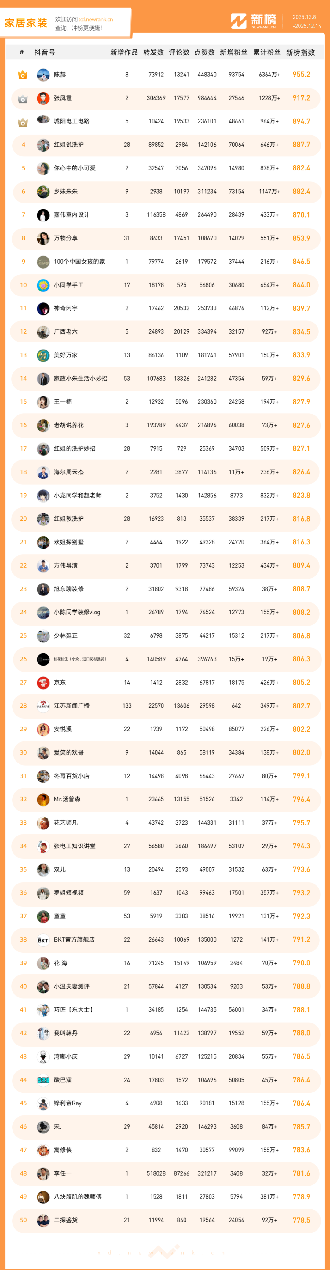Select the 酸巴溜 avatar icon
The height and width of the screenshot is (1270, 330).
43,1080
